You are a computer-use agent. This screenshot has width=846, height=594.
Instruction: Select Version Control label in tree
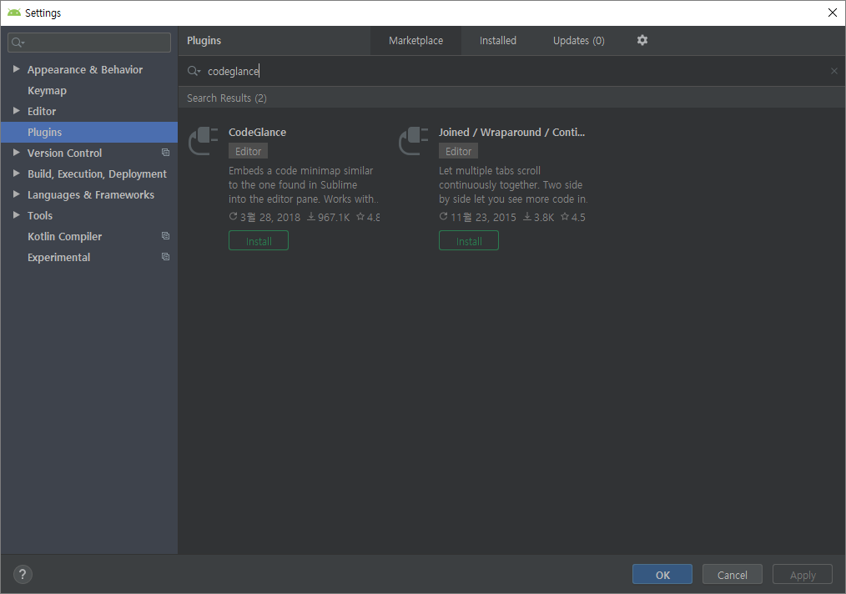65,154
